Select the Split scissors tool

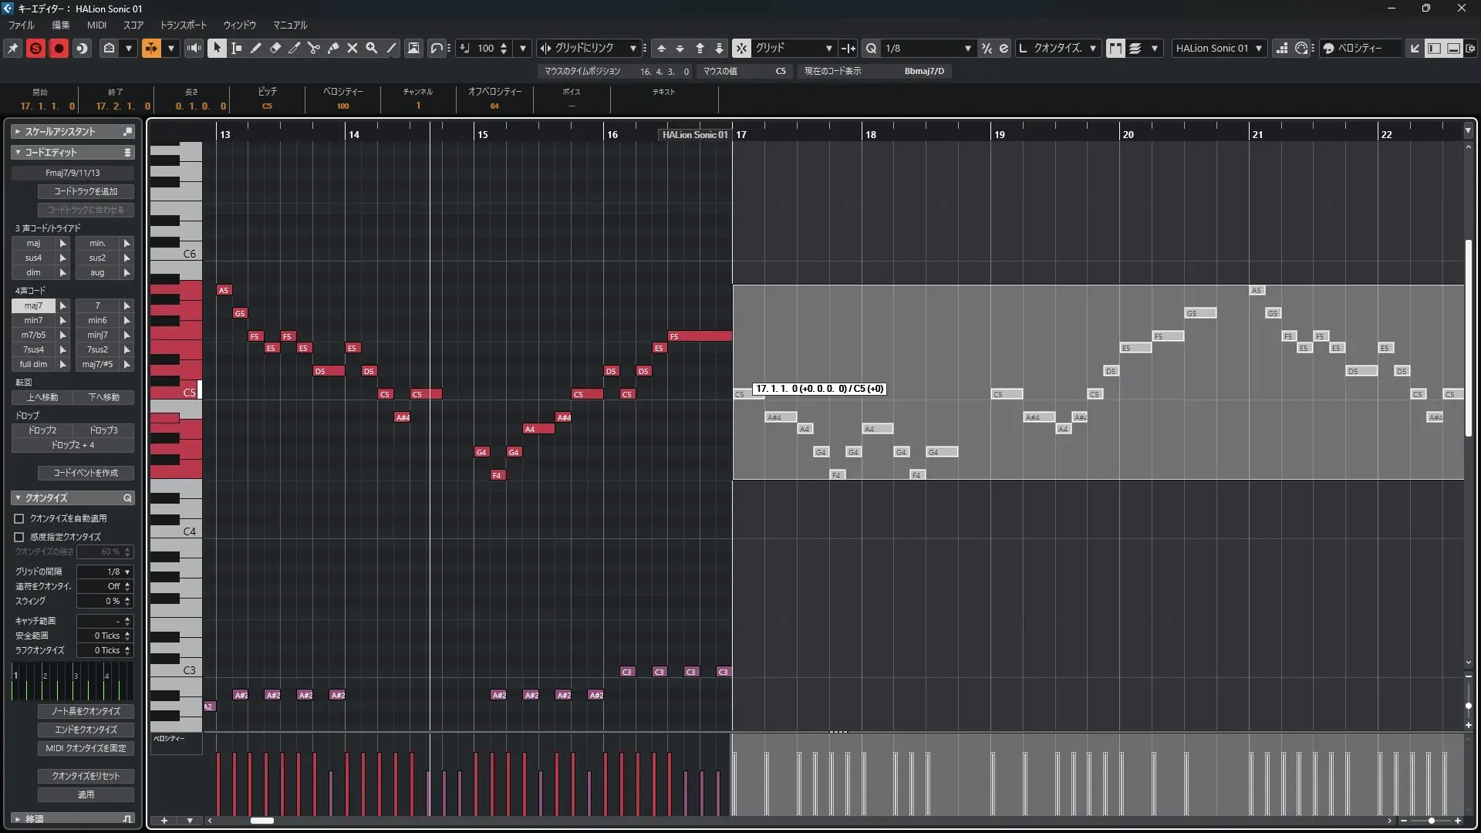tap(313, 48)
